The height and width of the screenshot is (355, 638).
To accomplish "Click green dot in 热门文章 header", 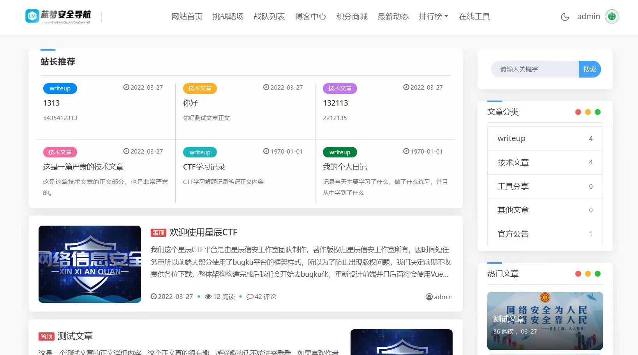I will [x=597, y=274].
